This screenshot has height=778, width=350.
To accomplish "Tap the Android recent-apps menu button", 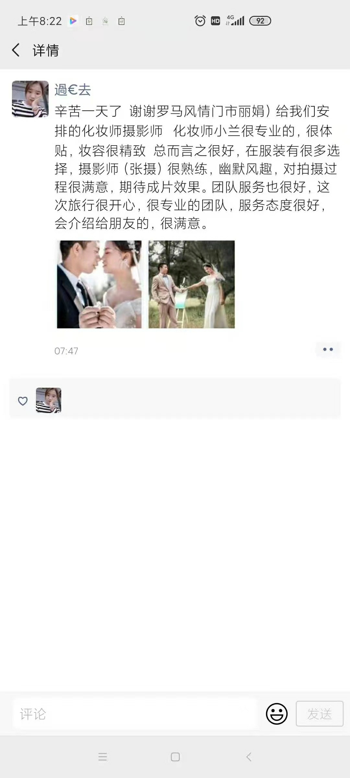I will point(103,757).
